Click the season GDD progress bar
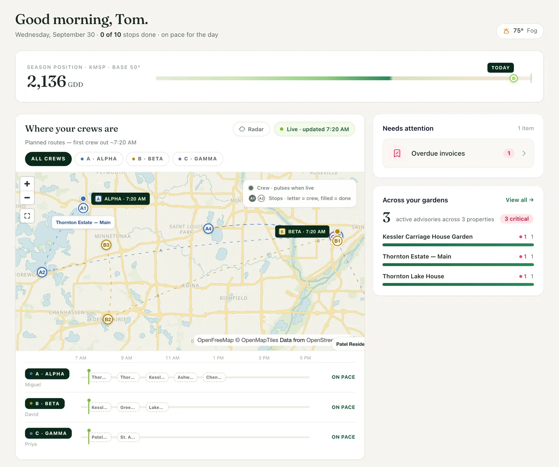Viewport: 559px width, 467px height. (343, 79)
